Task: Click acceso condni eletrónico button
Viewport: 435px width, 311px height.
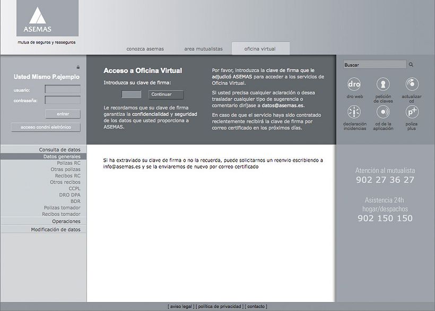Action: coord(46,127)
